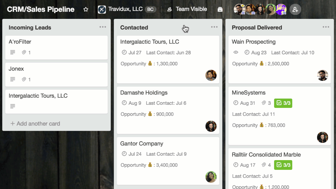Click the Proposal Delivered list title
This screenshot has height=189, width=336.
pos(257,28)
